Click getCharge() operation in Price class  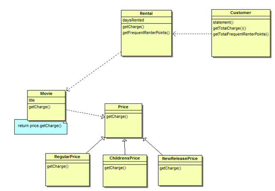(x=117, y=116)
